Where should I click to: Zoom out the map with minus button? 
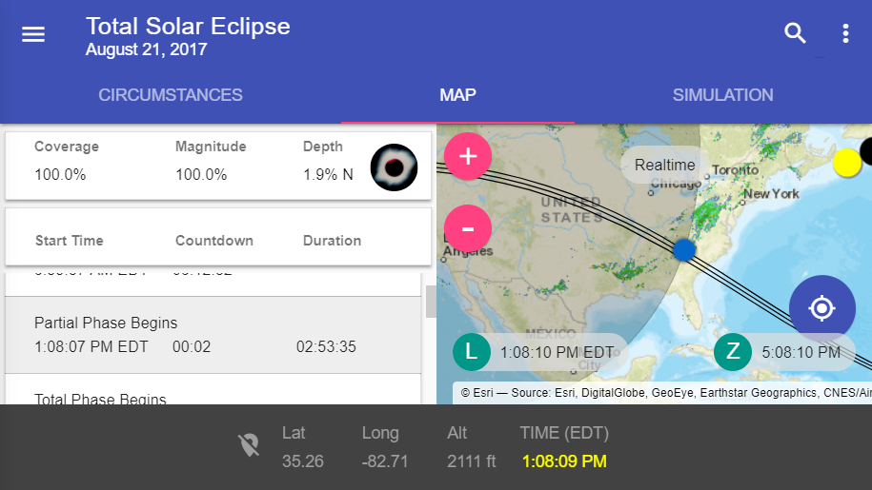click(468, 228)
